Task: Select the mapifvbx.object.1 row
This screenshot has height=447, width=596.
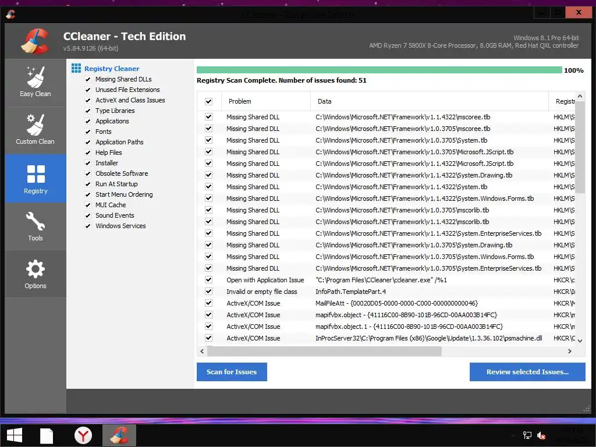Action: click(386, 326)
